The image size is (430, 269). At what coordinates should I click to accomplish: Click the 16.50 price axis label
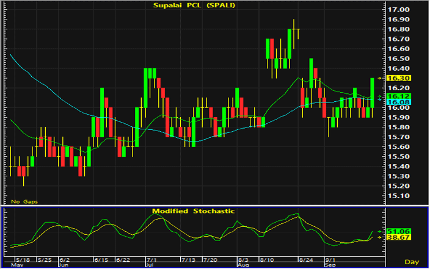coord(398,59)
